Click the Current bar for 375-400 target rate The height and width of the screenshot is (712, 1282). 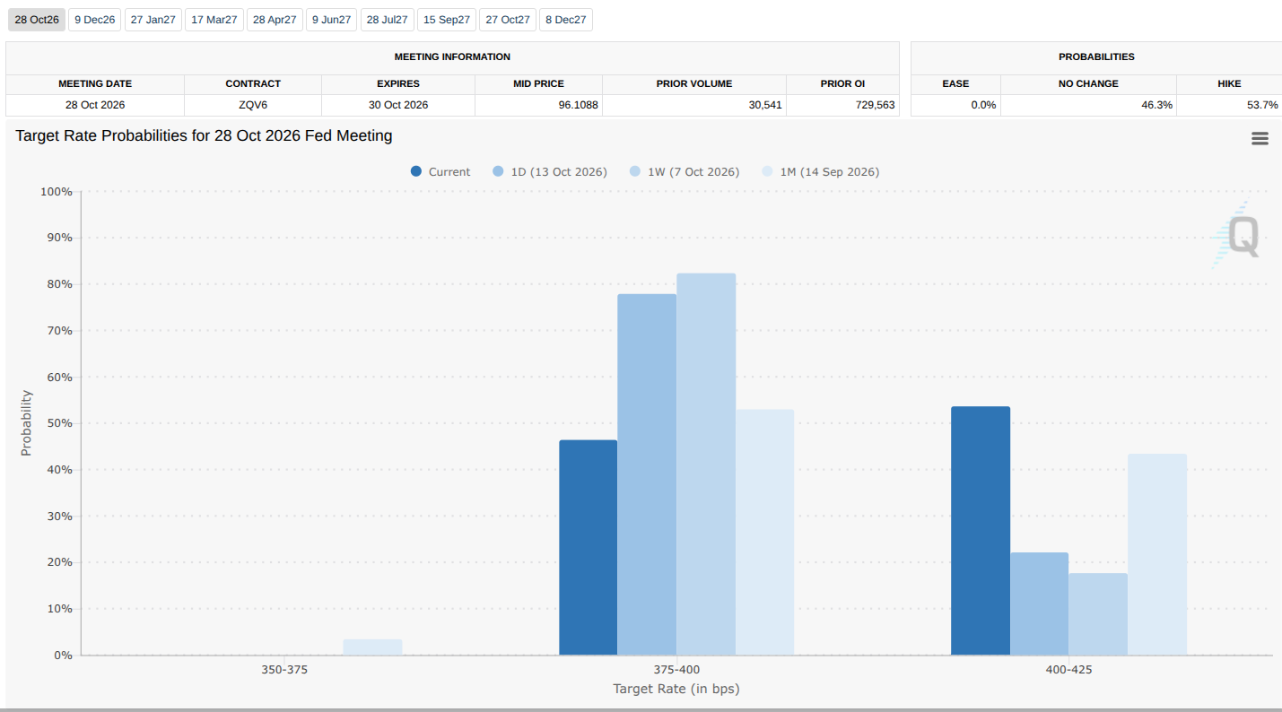[x=589, y=548]
